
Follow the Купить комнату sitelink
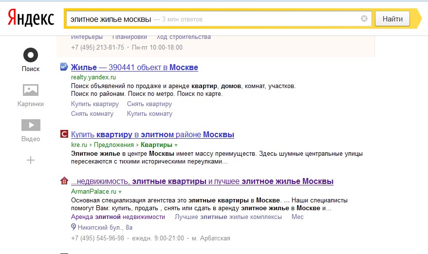point(149,114)
